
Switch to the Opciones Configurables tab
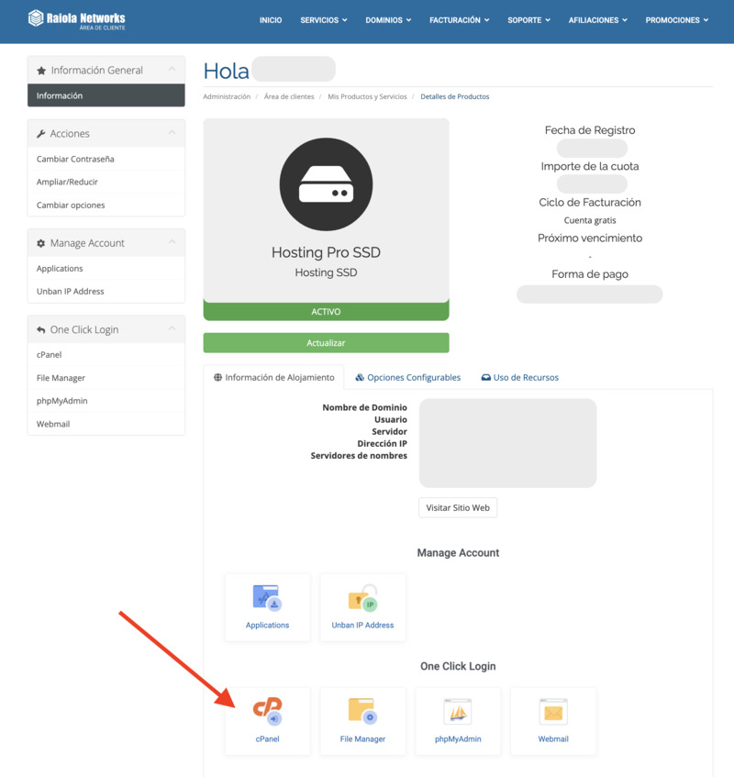tap(408, 378)
